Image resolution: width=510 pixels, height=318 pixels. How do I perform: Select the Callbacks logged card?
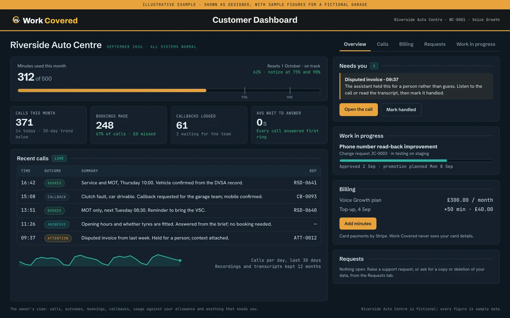point(209,125)
